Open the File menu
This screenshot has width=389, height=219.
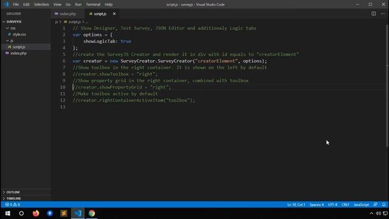[x=16, y=4]
